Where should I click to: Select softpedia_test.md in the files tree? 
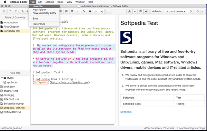(15, 108)
